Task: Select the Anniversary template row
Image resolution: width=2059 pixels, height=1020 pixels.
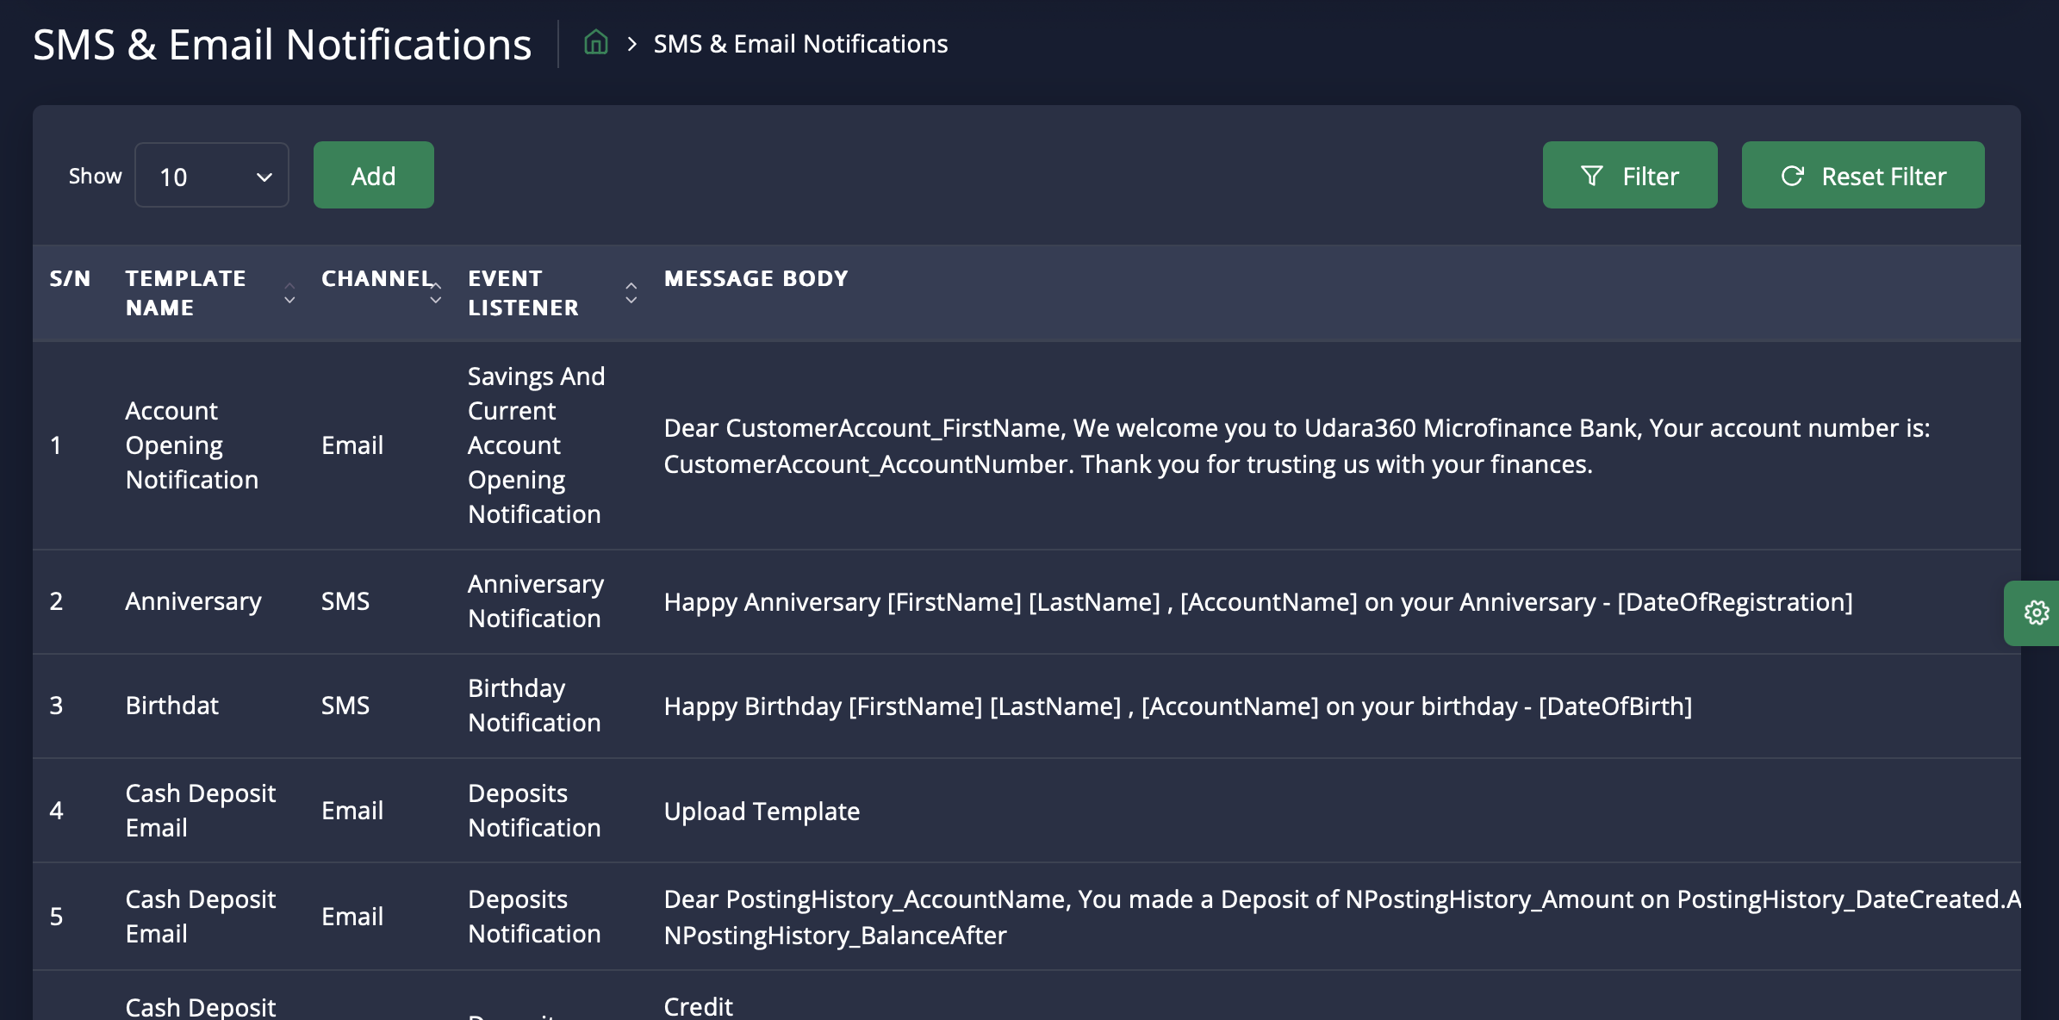Action: [x=193, y=601]
